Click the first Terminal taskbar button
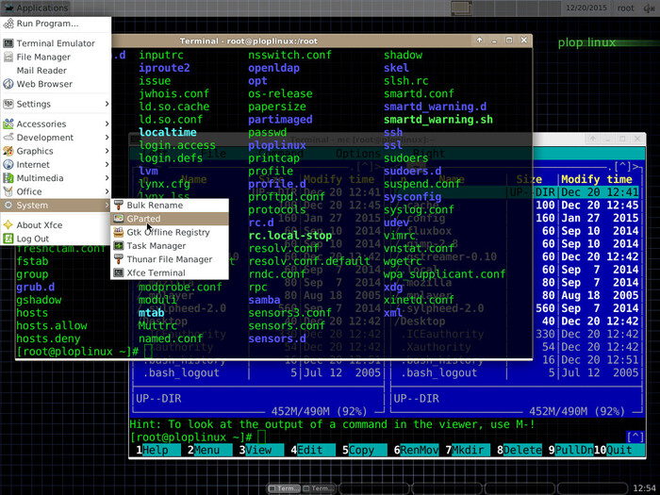Screen dimensions: 660x495 pos(283,488)
